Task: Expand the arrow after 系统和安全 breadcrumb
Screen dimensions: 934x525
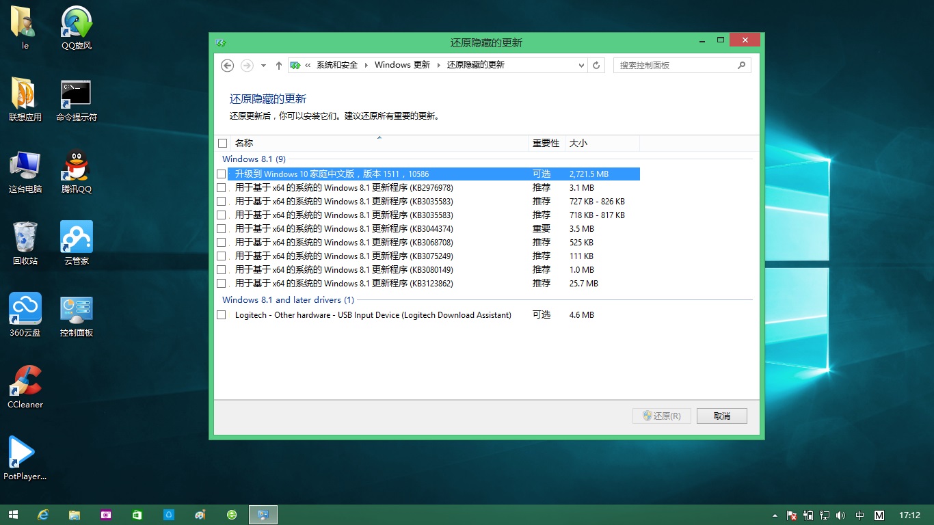Action: pyautogui.click(x=366, y=65)
